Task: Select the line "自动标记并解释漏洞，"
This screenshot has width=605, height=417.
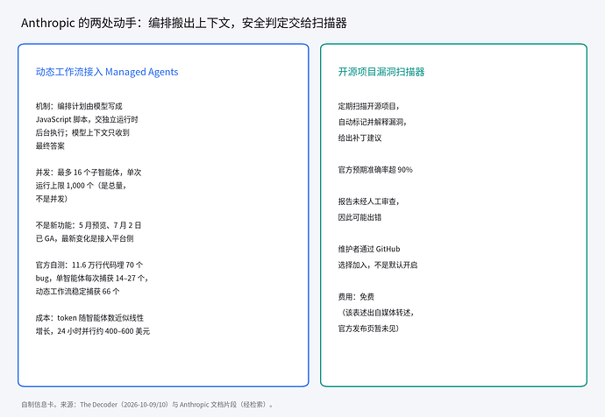Action: click(x=373, y=122)
